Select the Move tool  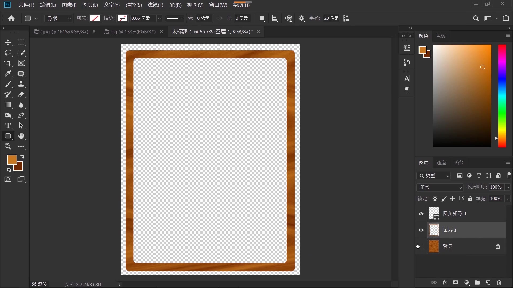pyautogui.click(x=8, y=43)
